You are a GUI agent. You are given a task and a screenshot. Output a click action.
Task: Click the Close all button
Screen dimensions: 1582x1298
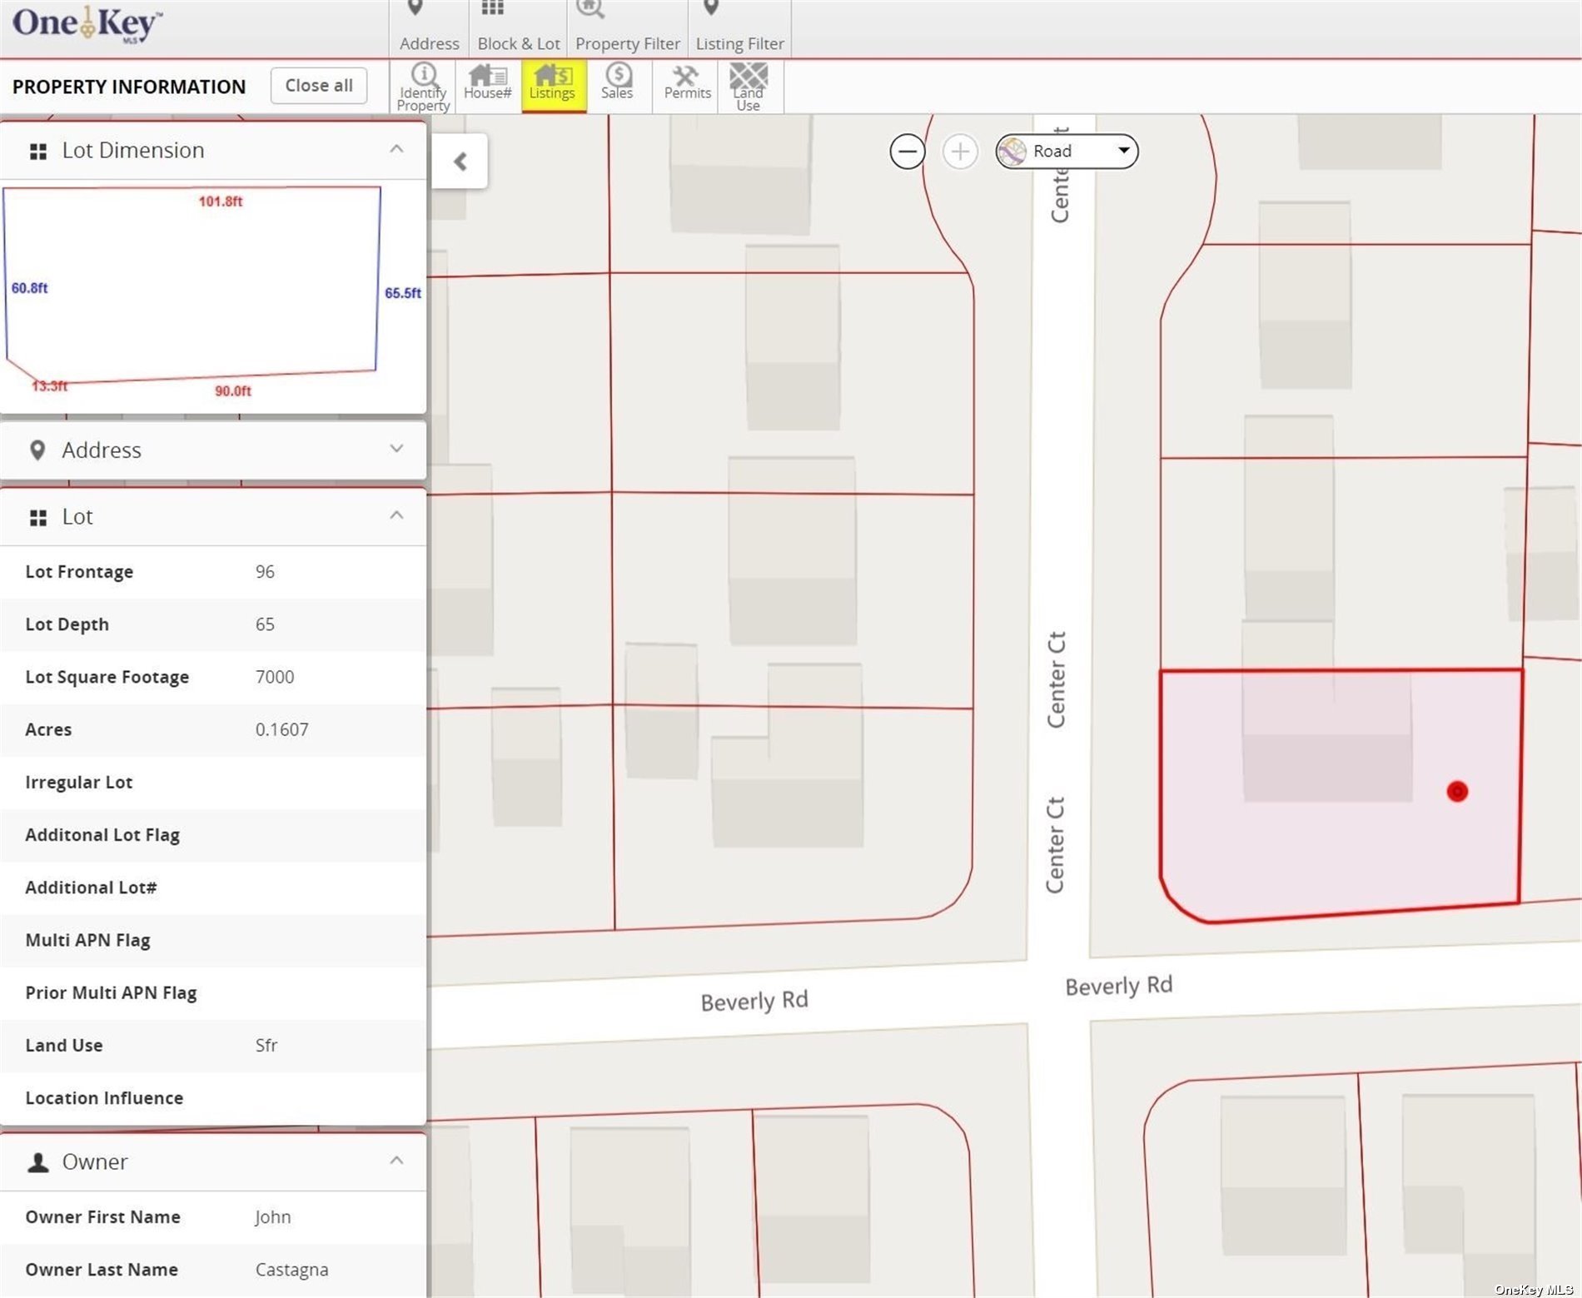[x=318, y=86]
